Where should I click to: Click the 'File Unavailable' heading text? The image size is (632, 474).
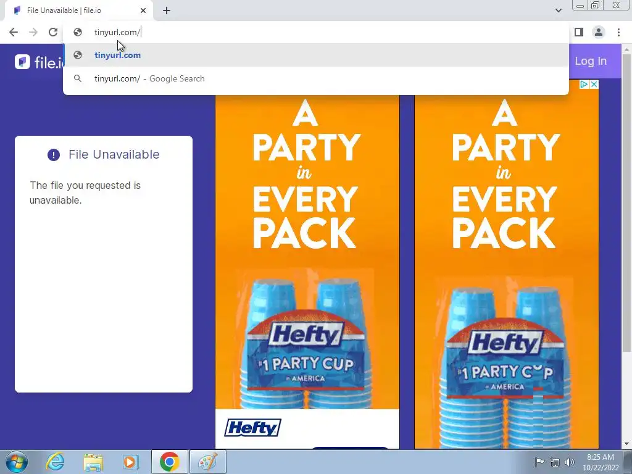click(114, 154)
